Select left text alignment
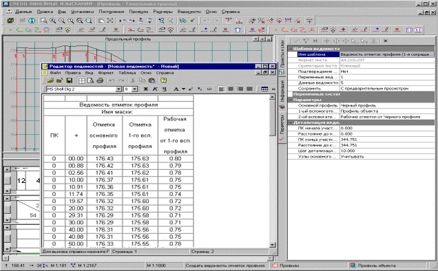 [x=222, y=89]
